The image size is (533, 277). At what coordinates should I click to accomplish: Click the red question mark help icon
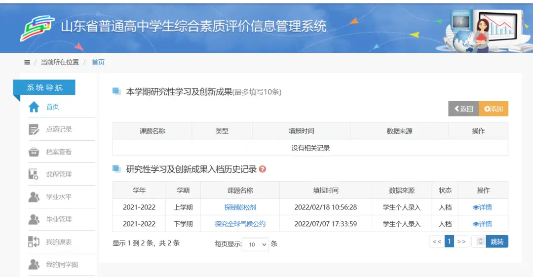point(263,169)
